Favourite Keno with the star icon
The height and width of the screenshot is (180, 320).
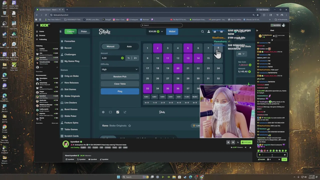coord(129,125)
